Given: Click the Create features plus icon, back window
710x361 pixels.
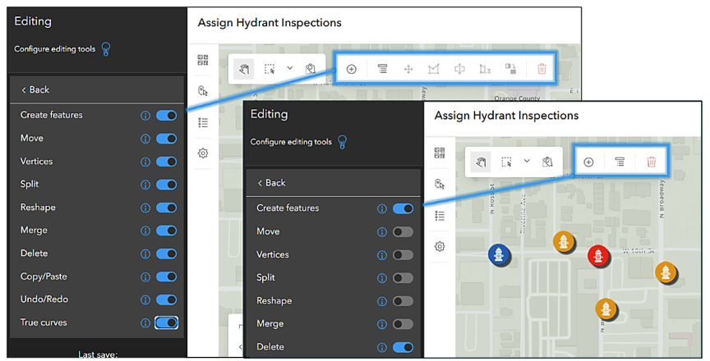Looking at the screenshot, I should point(352,69).
